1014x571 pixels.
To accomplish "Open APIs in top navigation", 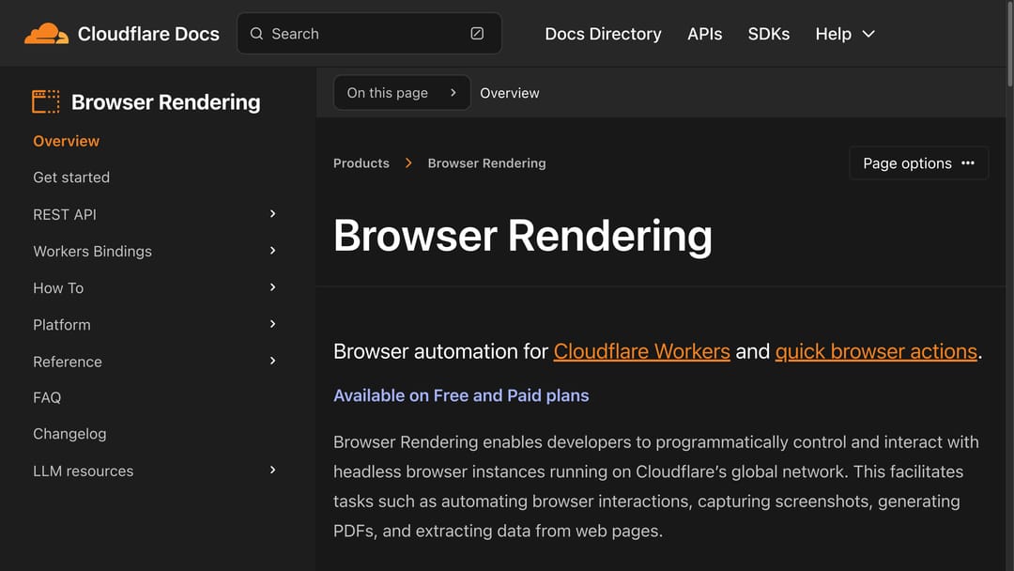I will point(704,34).
